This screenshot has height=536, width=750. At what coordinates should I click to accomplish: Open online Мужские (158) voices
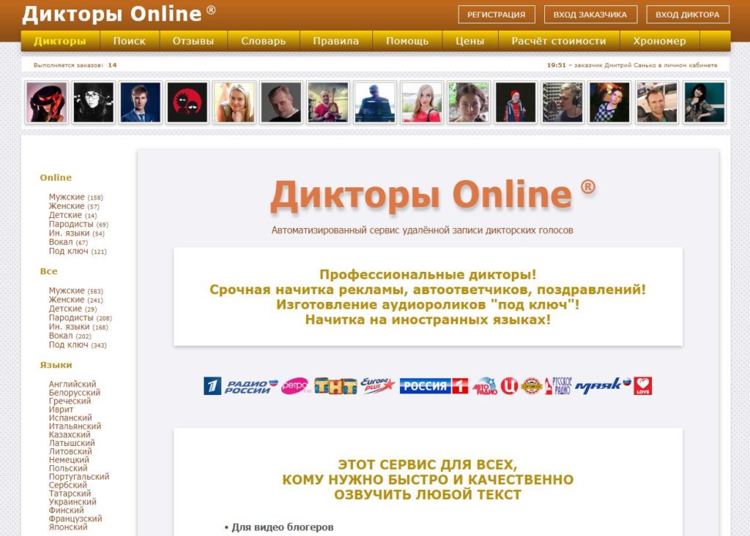coord(75,197)
